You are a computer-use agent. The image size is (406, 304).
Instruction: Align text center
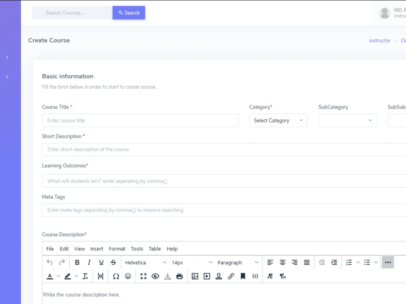click(x=283, y=262)
